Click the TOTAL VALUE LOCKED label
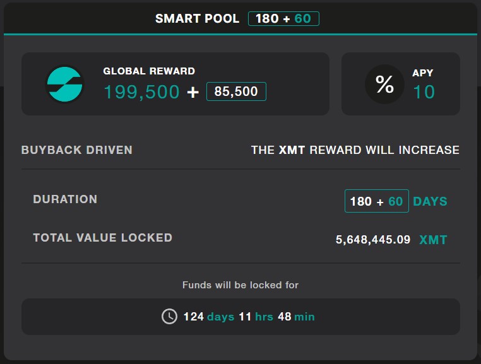Image resolution: width=481 pixels, height=364 pixels. [103, 238]
